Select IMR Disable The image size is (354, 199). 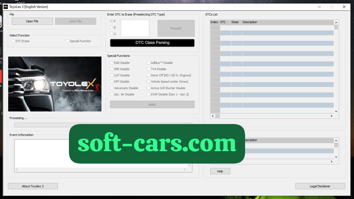tap(120, 69)
